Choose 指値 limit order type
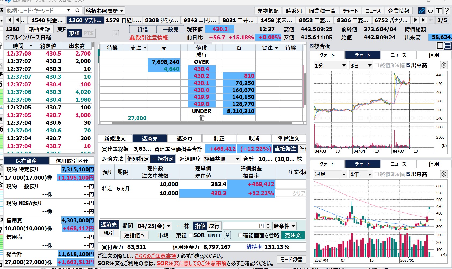 click(x=200, y=226)
